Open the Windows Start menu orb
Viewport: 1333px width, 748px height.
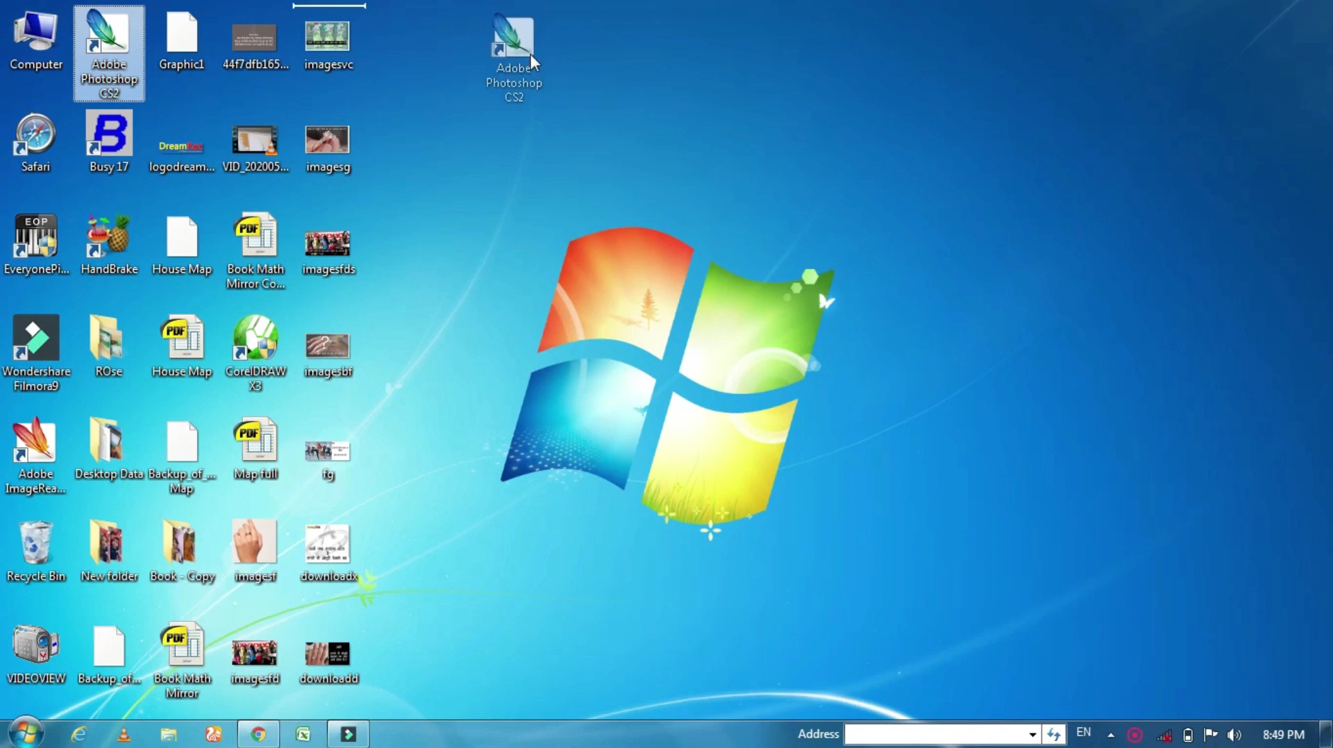pos(26,733)
